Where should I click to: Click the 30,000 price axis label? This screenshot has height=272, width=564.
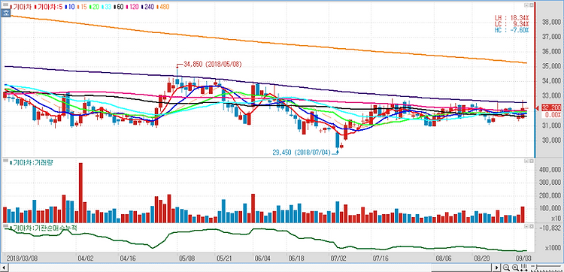pos(550,140)
